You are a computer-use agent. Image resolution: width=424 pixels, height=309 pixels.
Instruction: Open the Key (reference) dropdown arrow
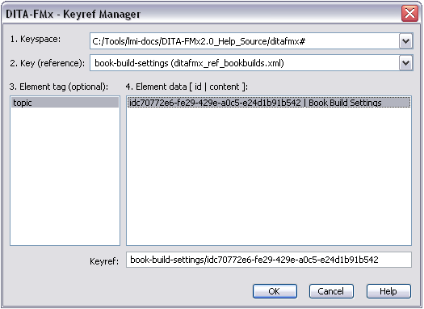tap(405, 63)
